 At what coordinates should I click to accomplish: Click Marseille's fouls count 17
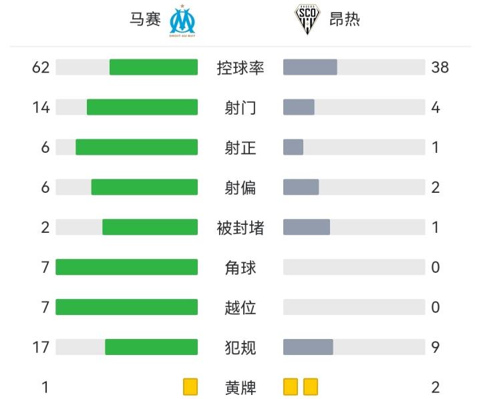click(41, 347)
